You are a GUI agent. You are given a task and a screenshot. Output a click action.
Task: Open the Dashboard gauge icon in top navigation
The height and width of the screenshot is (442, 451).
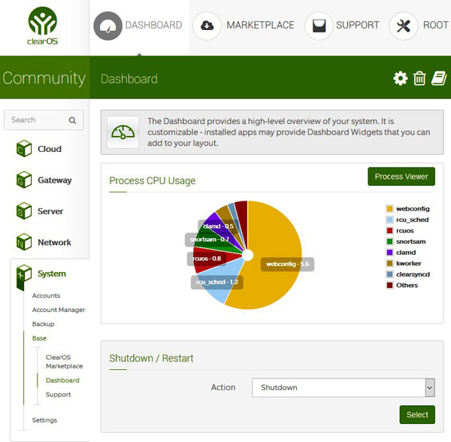[107, 26]
